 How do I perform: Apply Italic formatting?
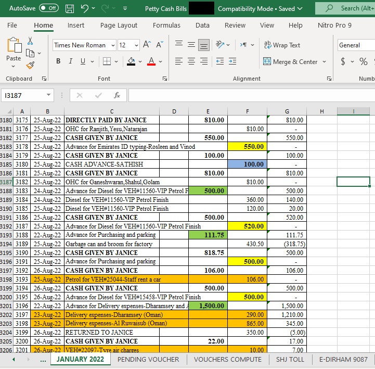70,61
